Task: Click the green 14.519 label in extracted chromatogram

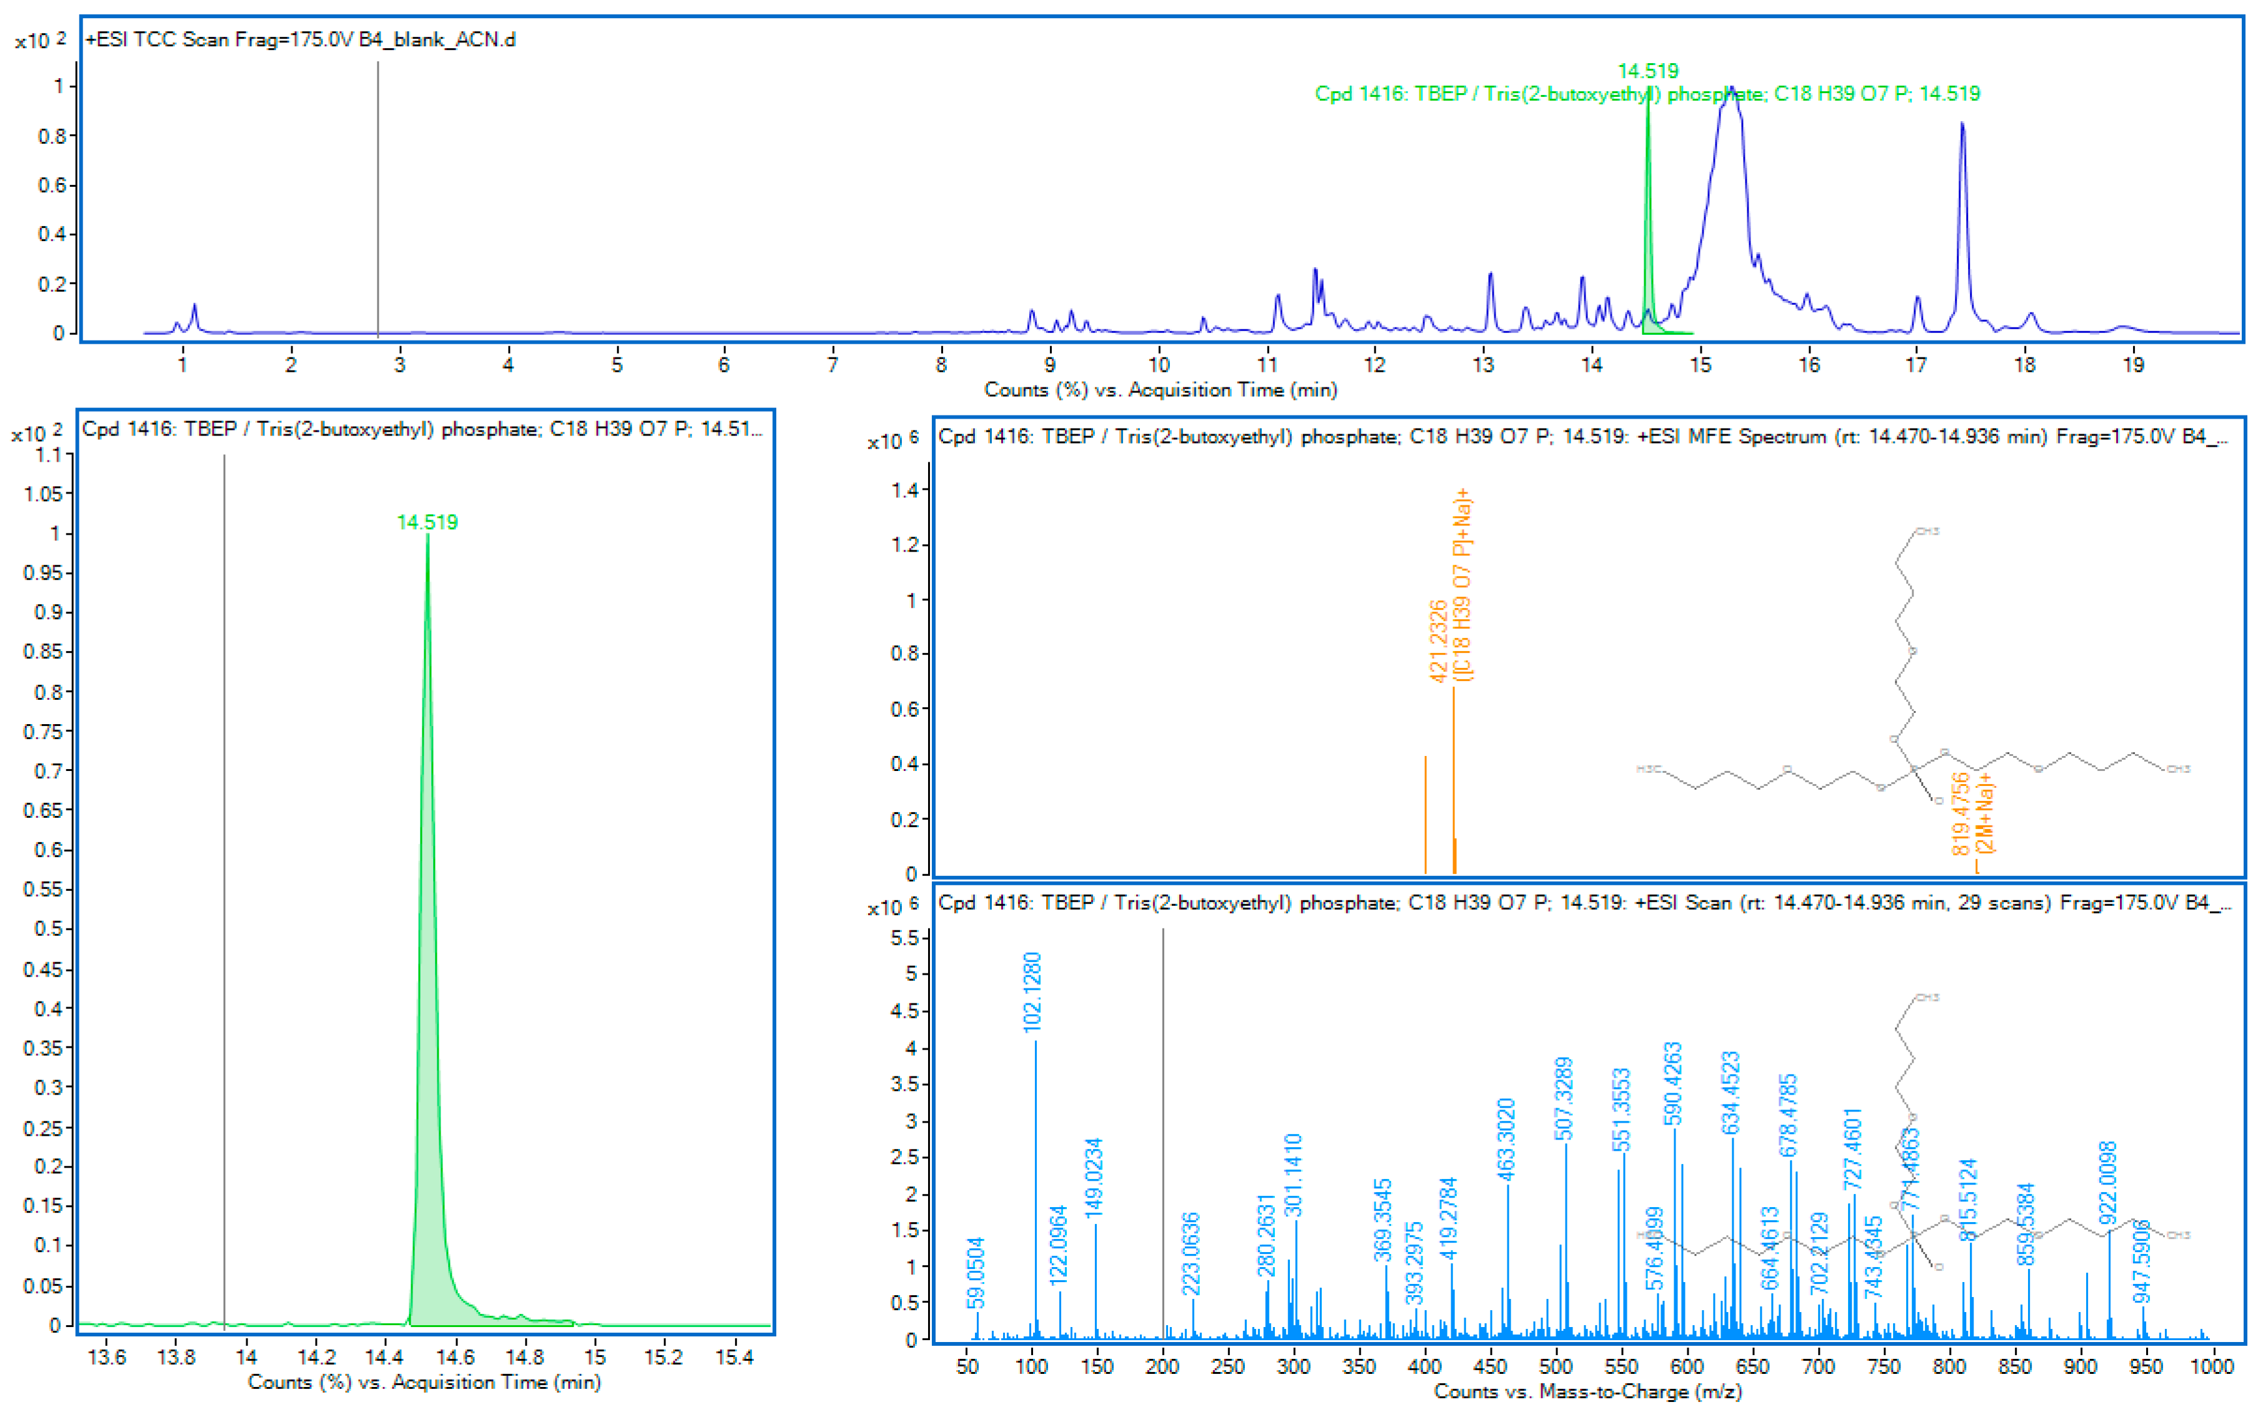Action: click(427, 522)
